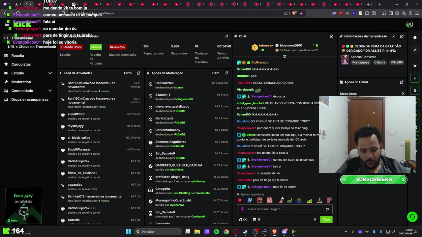Collapse chat top-gifters arrow
422x237 pixels.
285,57
